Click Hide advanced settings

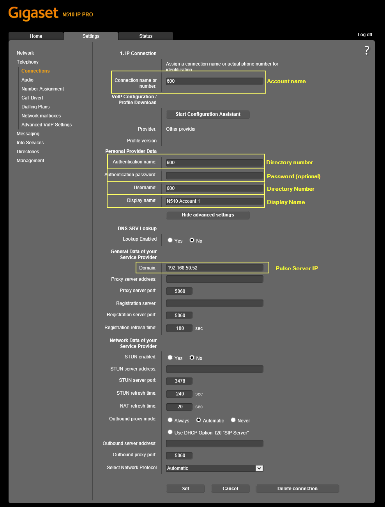(x=207, y=215)
